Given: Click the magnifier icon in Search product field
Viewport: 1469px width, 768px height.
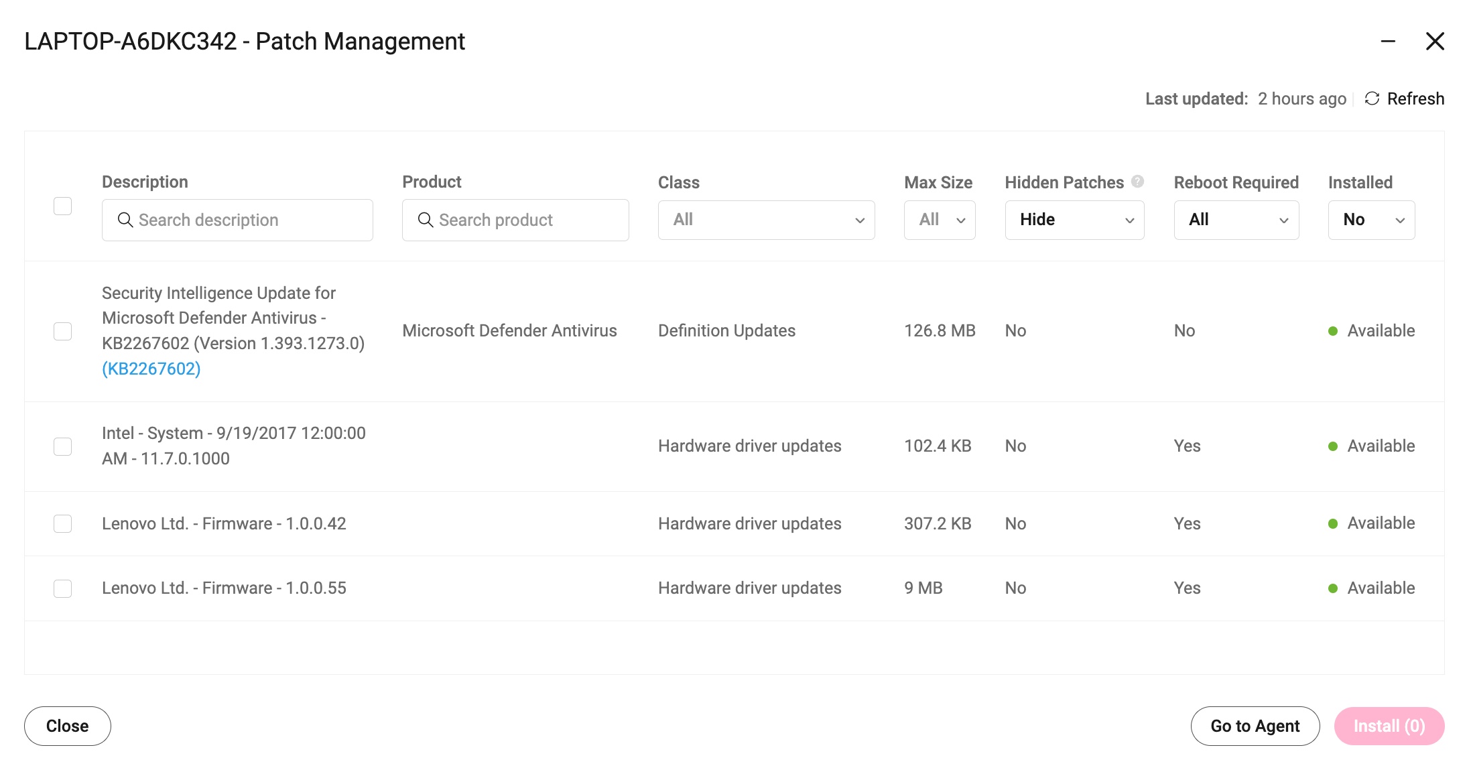Looking at the screenshot, I should point(426,220).
